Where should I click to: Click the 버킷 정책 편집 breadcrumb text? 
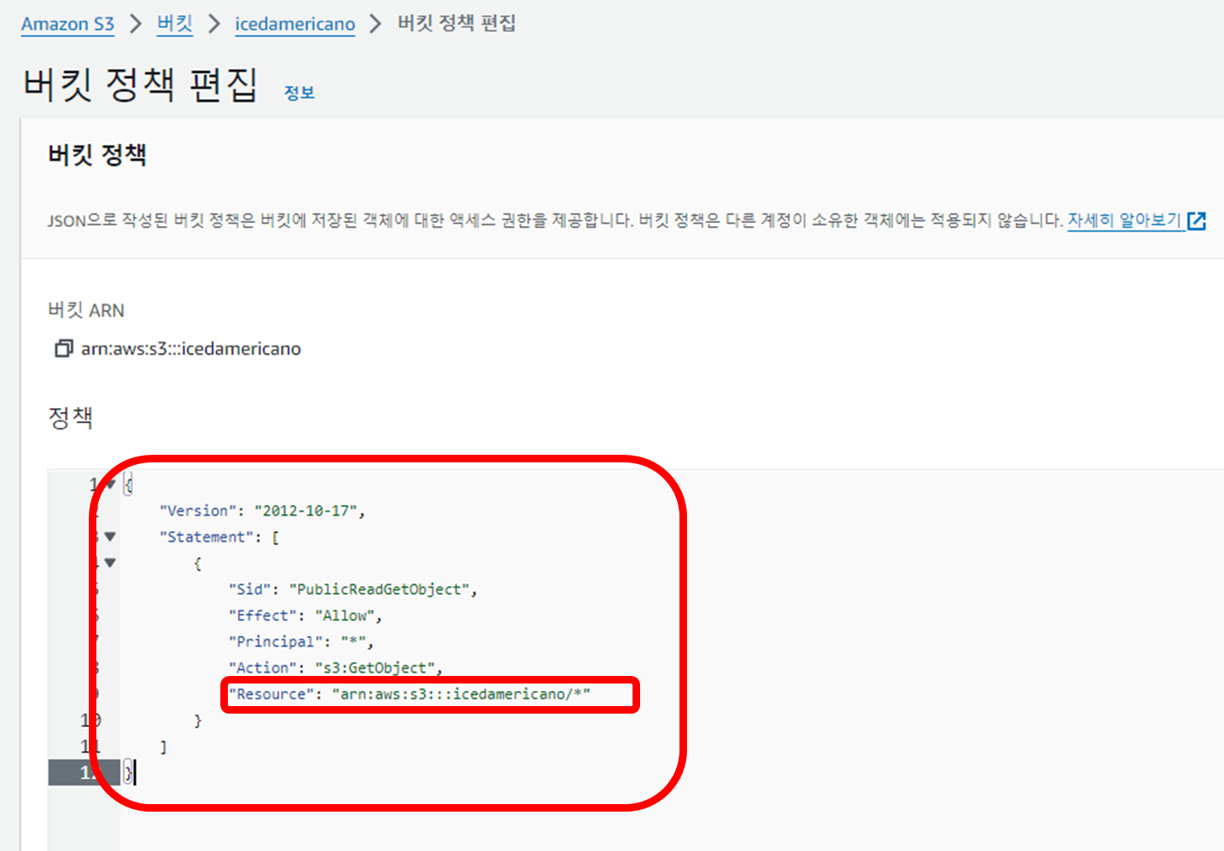[457, 23]
